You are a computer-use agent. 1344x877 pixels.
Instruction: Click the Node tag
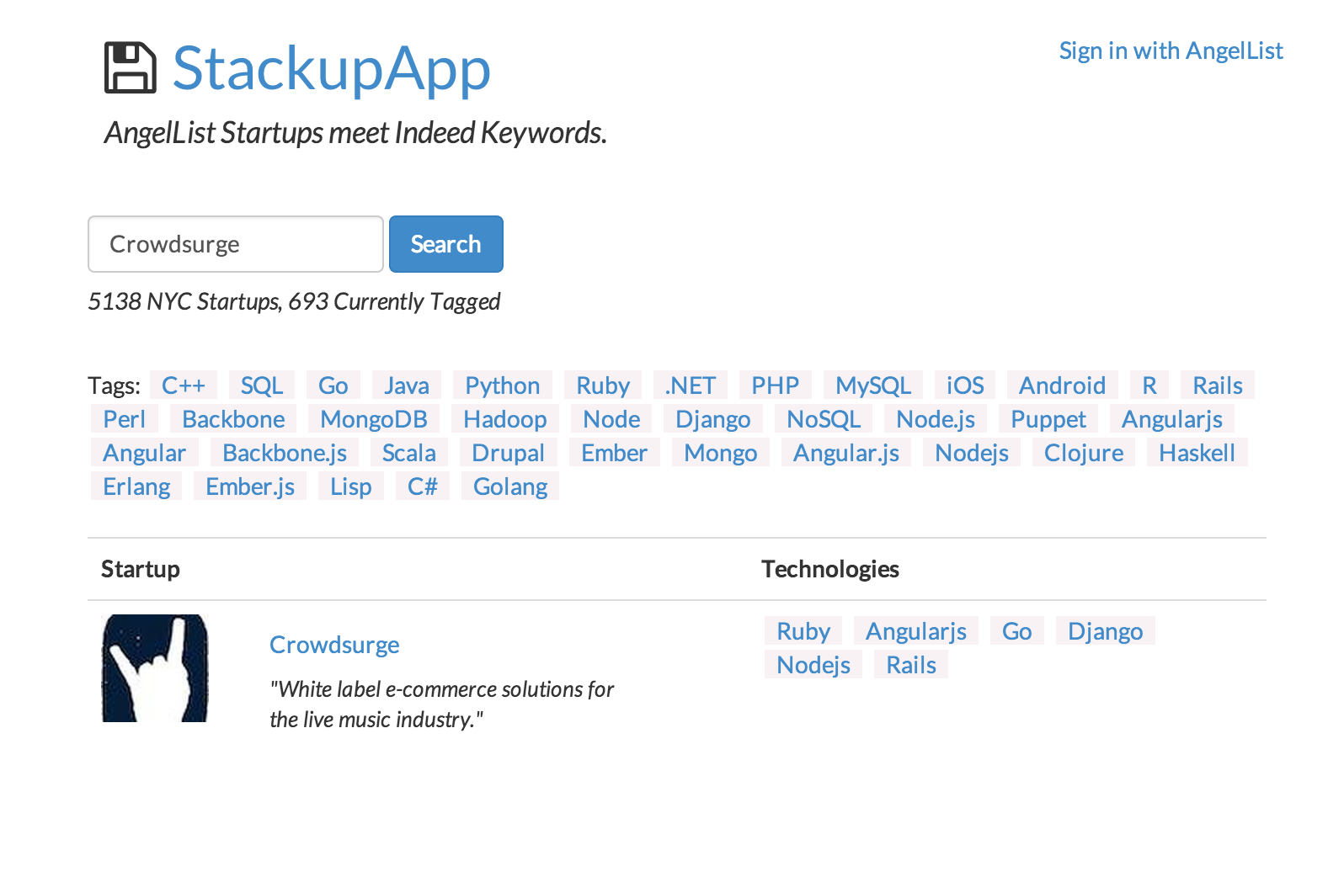pos(611,419)
